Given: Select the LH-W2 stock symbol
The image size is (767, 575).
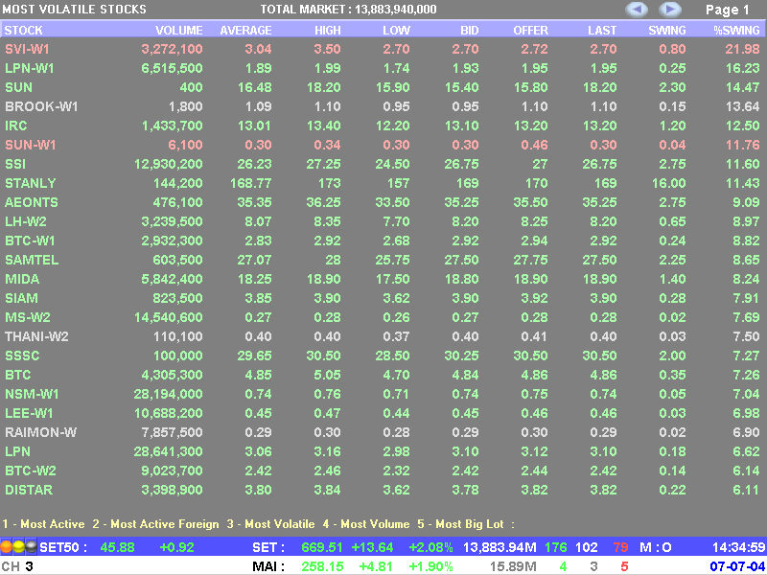Looking at the screenshot, I should pyautogui.click(x=26, y=221).
